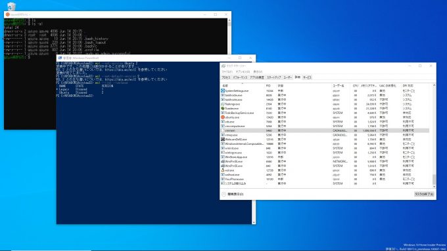Select the wsl.exe penguin icon
The height and width of the screenshot is (251, 447).
point(223,170)
